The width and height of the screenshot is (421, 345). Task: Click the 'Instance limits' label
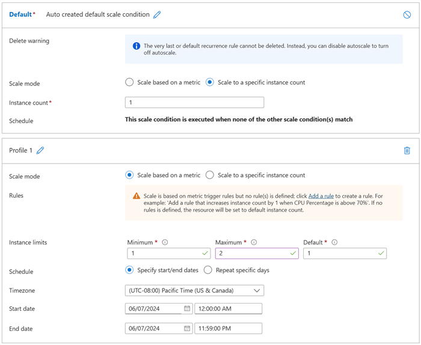coord(28,242)
